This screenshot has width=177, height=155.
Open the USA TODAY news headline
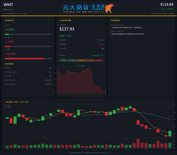click(x=126, y=28)
